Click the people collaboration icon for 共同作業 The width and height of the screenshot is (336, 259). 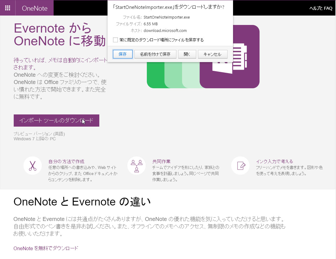[136, 166]
